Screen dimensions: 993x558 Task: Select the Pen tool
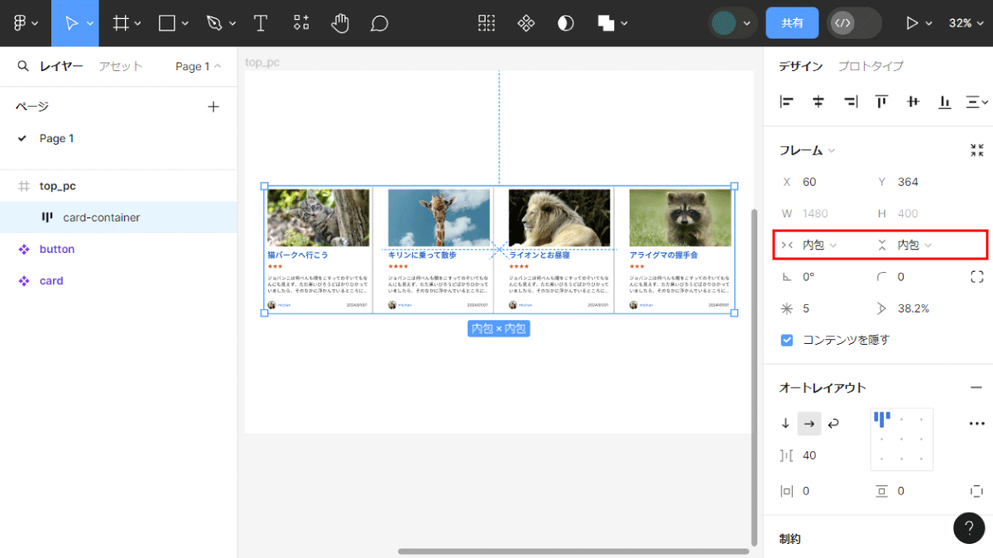pyautogui.click(x=214, y=23)
